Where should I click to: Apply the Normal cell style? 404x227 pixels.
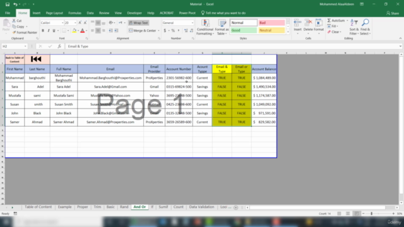click(244, 23)
